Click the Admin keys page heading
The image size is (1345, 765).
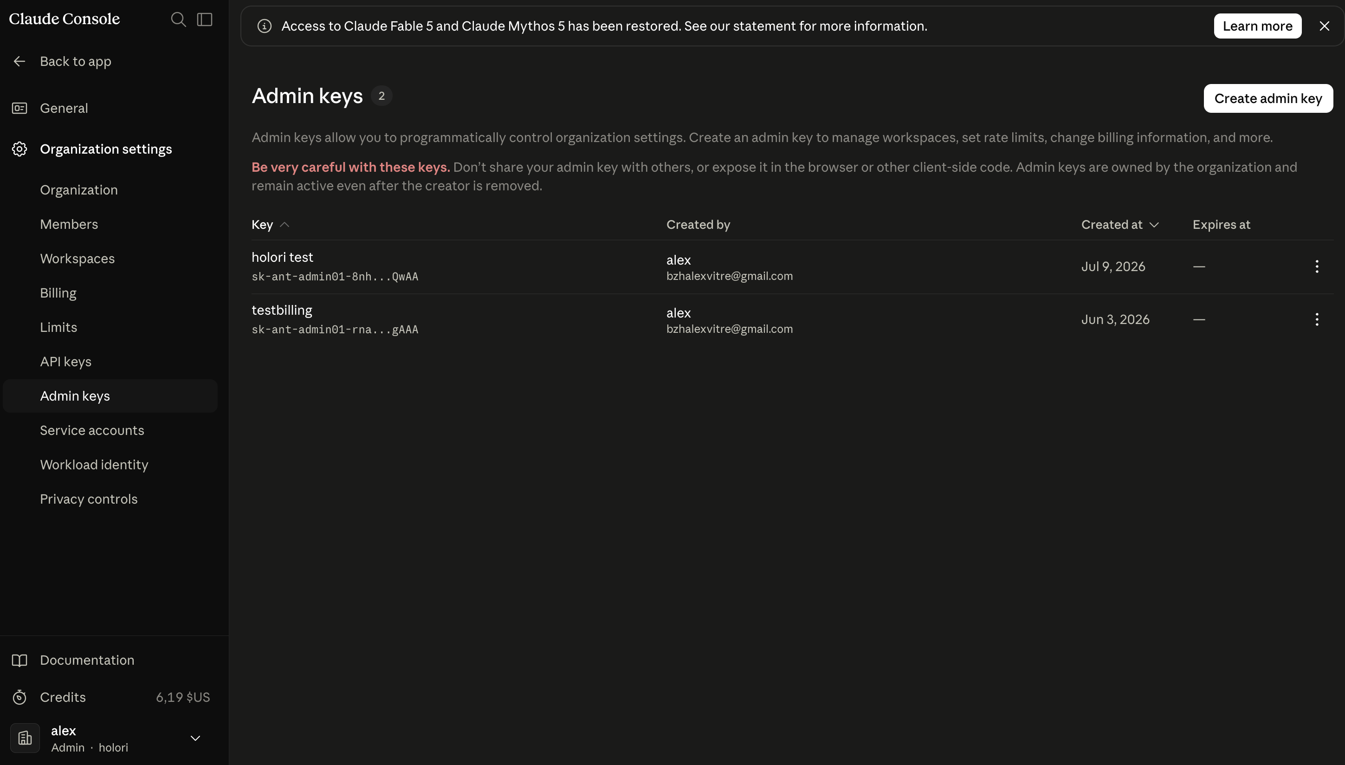coord(307,96)
